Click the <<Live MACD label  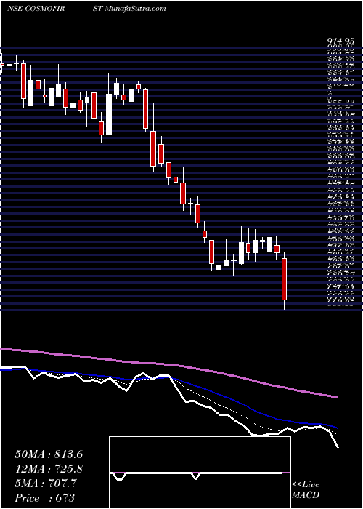(x=306, y=490)
